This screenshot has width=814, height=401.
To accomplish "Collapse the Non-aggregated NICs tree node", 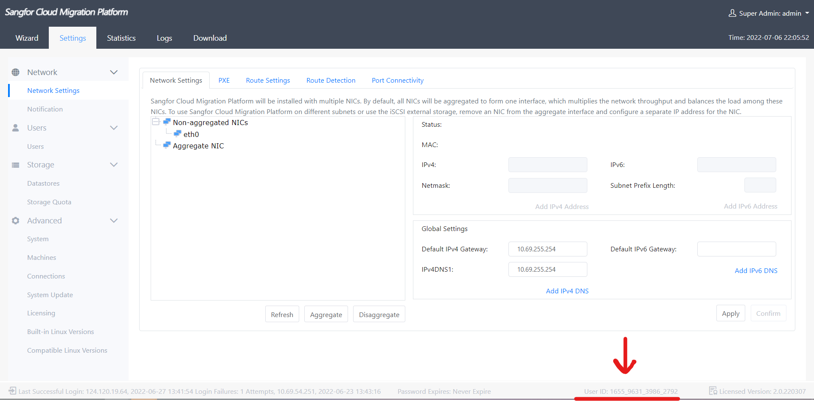I will (x=156, y=122).
